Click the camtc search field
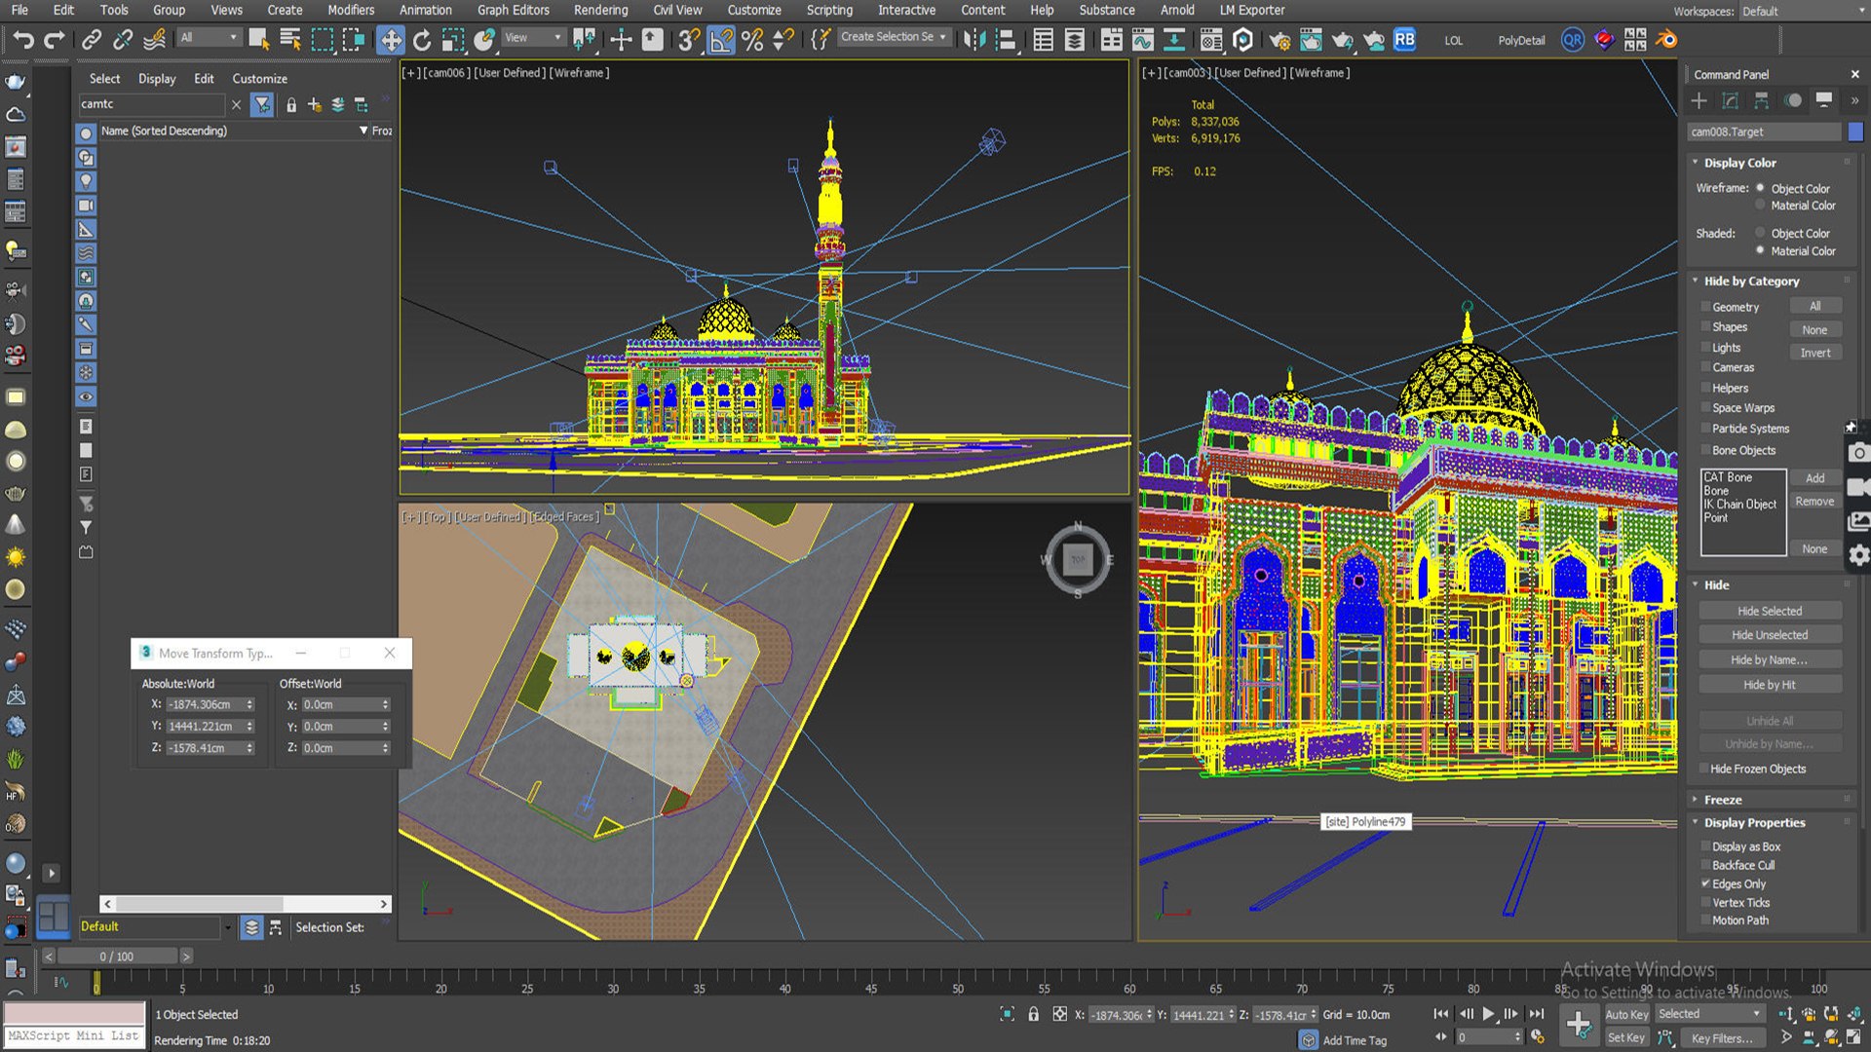 coord(151,104)
